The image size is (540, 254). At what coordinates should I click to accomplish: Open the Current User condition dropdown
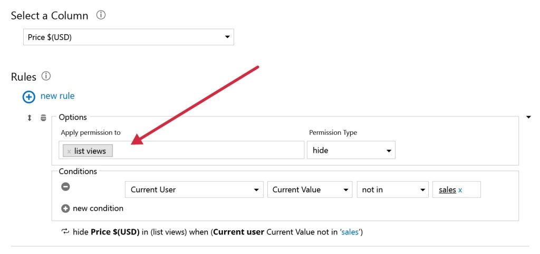[194, 190]
